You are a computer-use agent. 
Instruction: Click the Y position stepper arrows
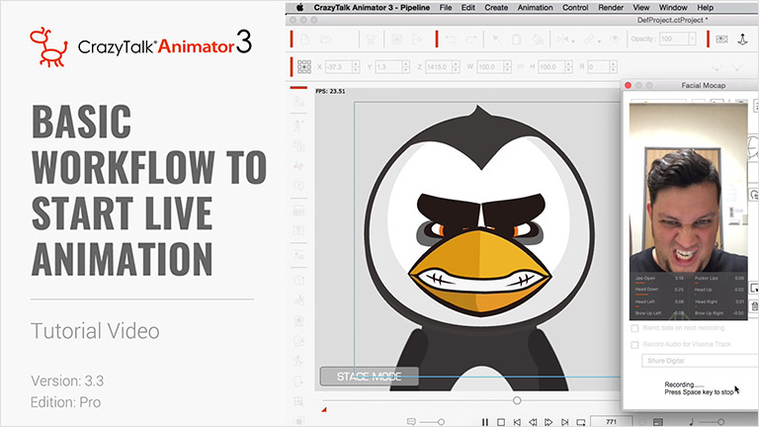click(x=405, y=67)
